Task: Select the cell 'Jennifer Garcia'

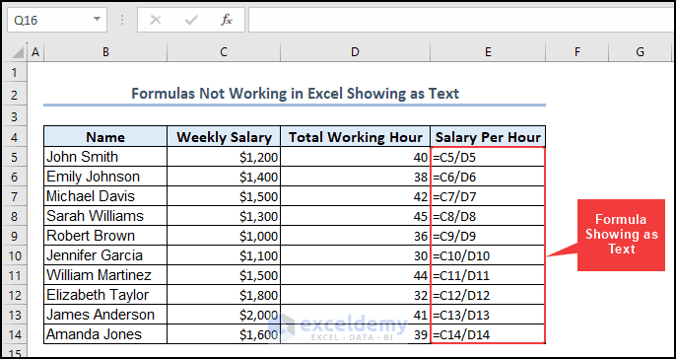Action: tap(105, 255)
